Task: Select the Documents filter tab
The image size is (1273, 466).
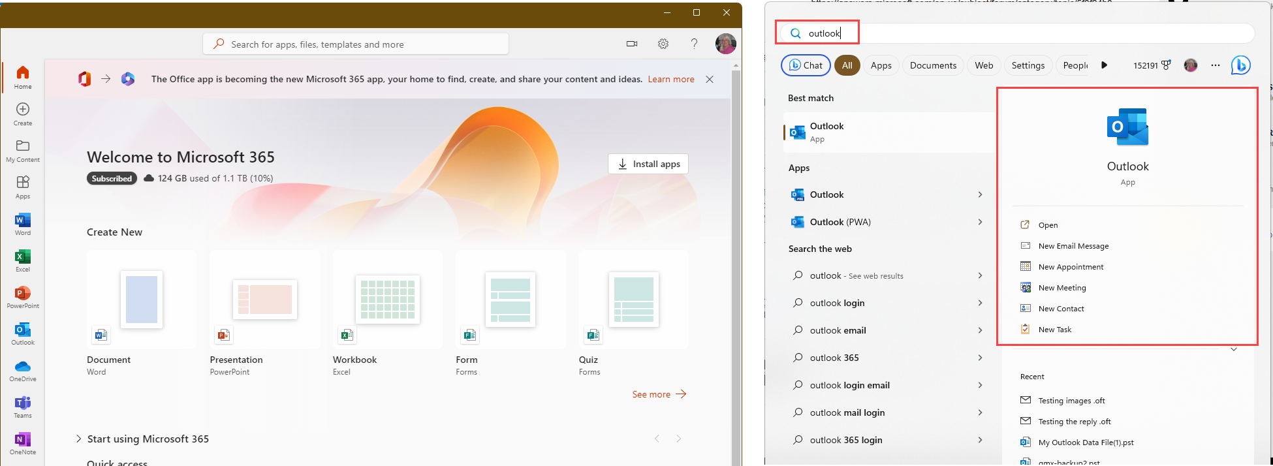Action: click(933, 65)
